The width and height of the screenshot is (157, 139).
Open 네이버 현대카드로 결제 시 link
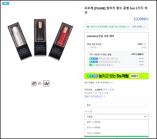pyautogui.click(x=109, y=62)
